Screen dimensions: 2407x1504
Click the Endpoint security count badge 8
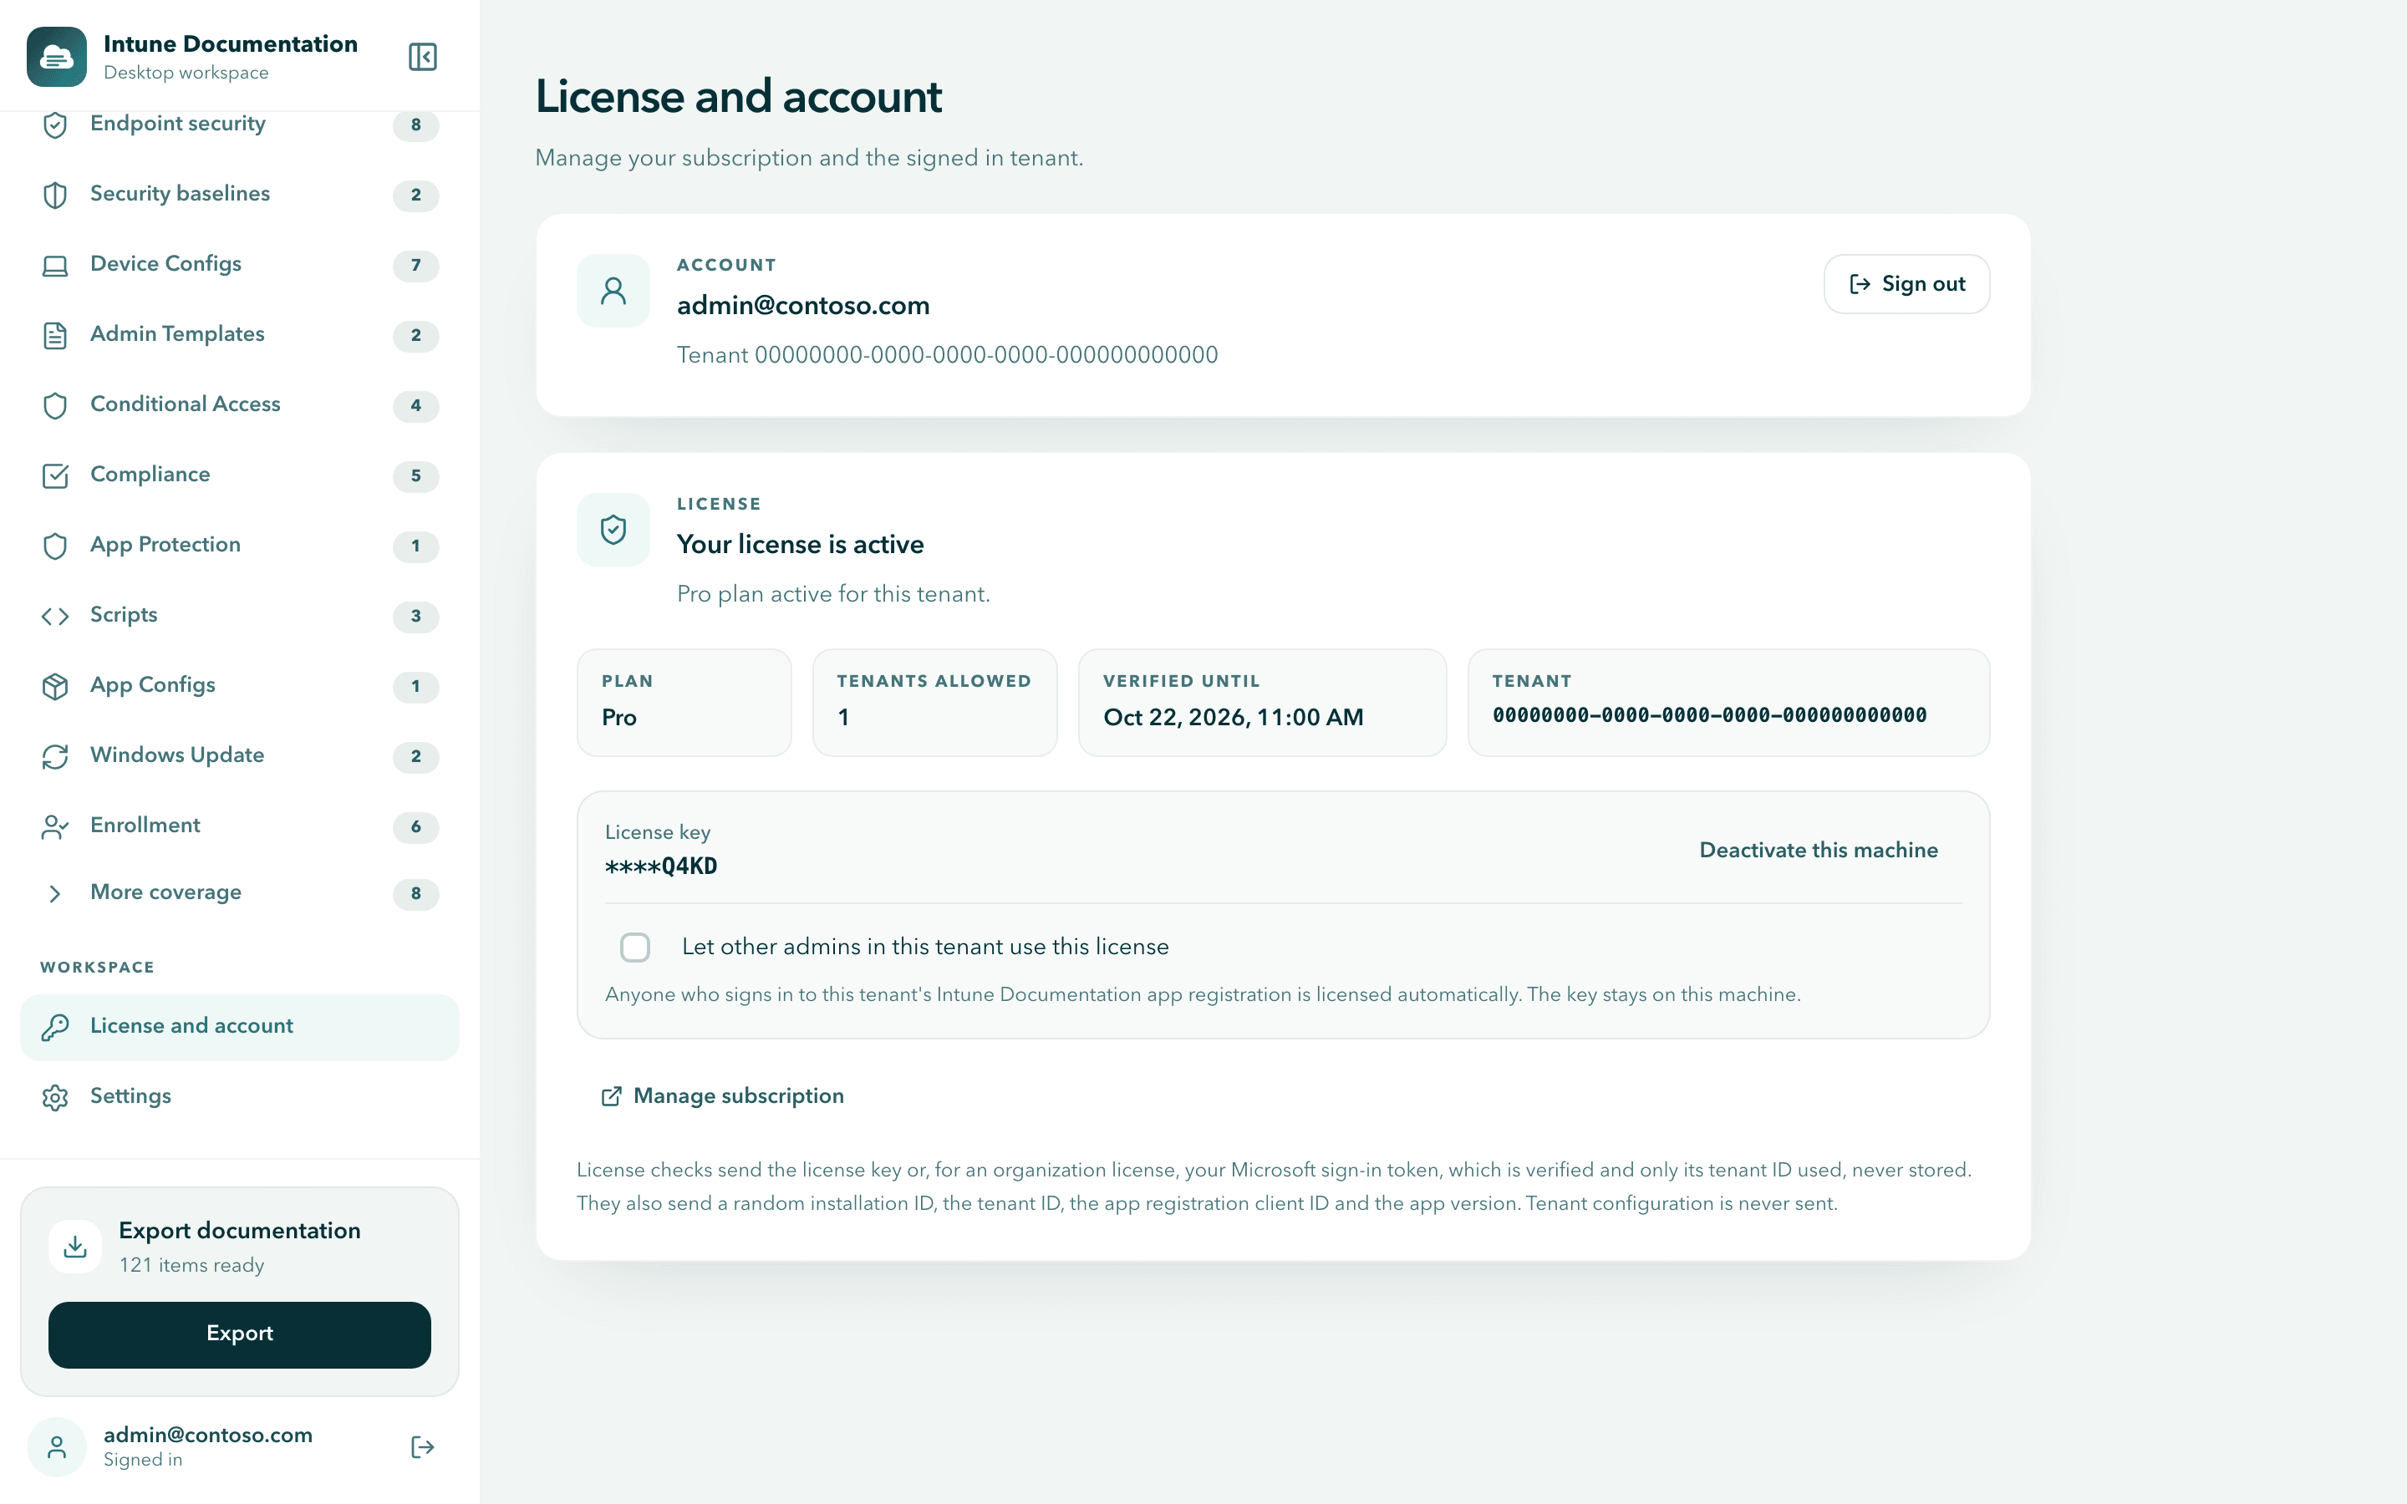pyautogui.click(x=415, y=125)
